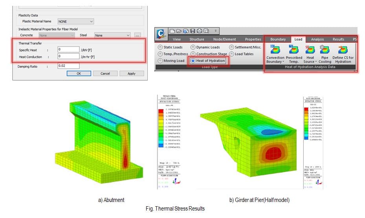
Task: Switch to the Analysis ribbon tab
Action: [x=317, y=39]
